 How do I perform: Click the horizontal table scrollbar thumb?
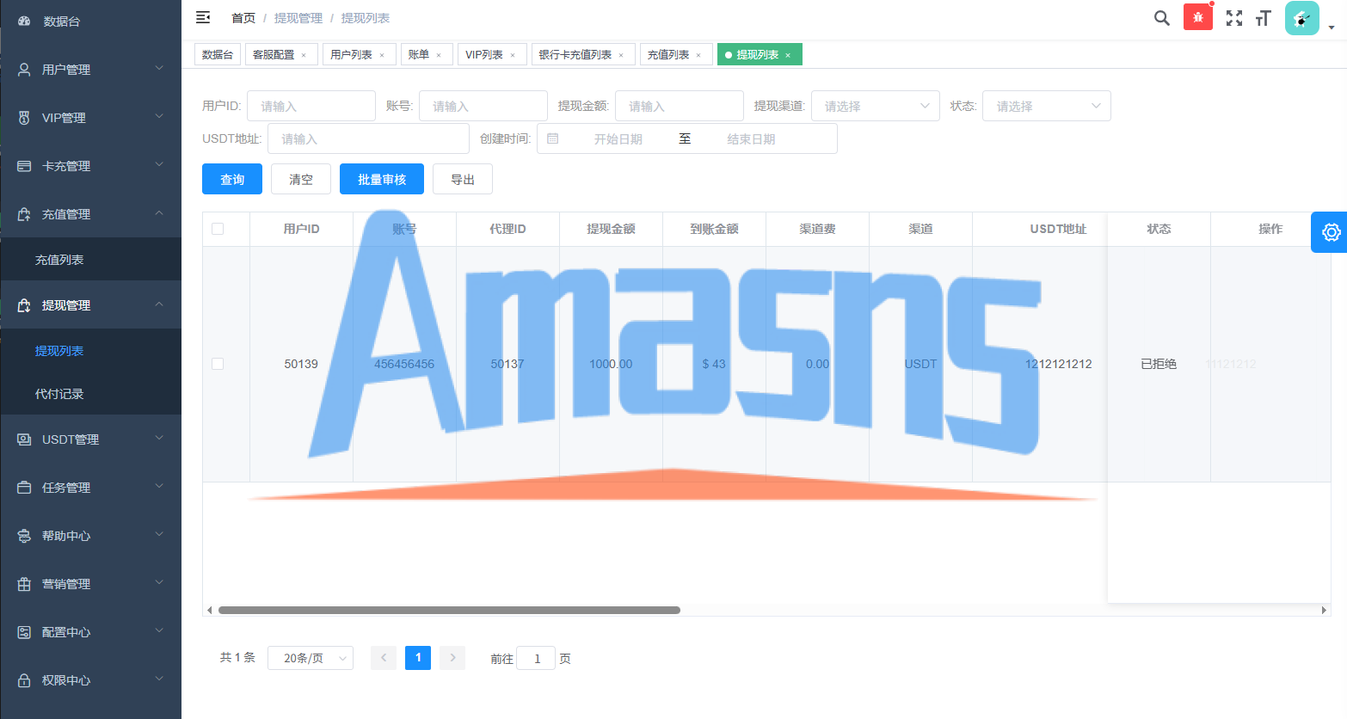[449, 610]
